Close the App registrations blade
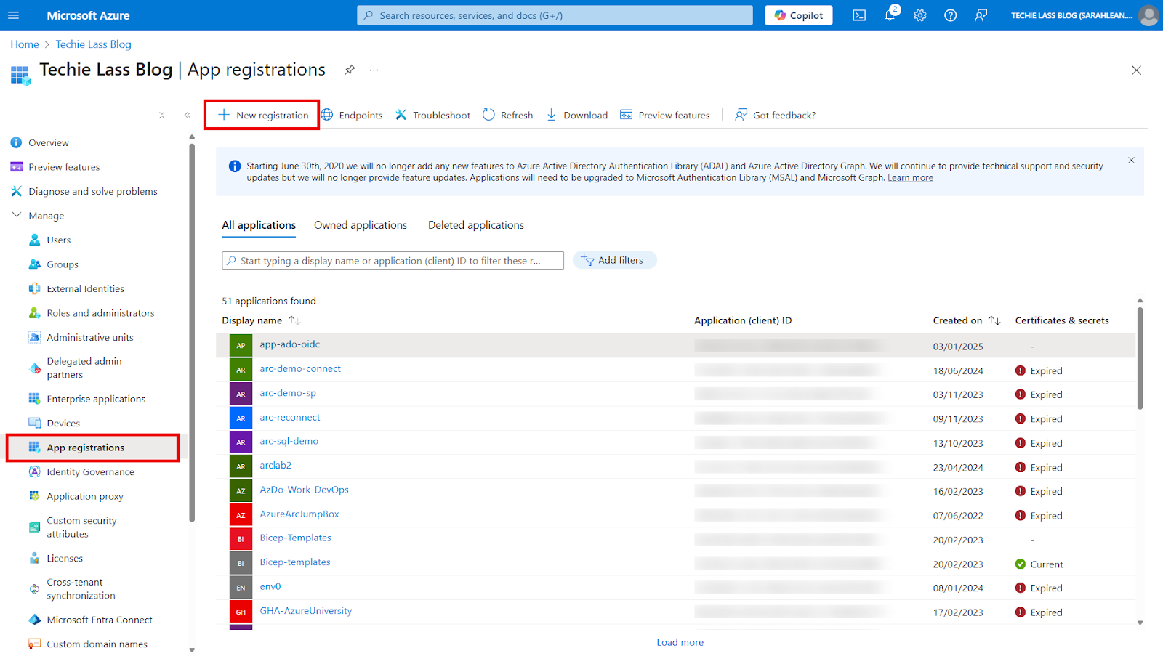The height and width of the screenshot is (656, 1163). point(1136,70)
